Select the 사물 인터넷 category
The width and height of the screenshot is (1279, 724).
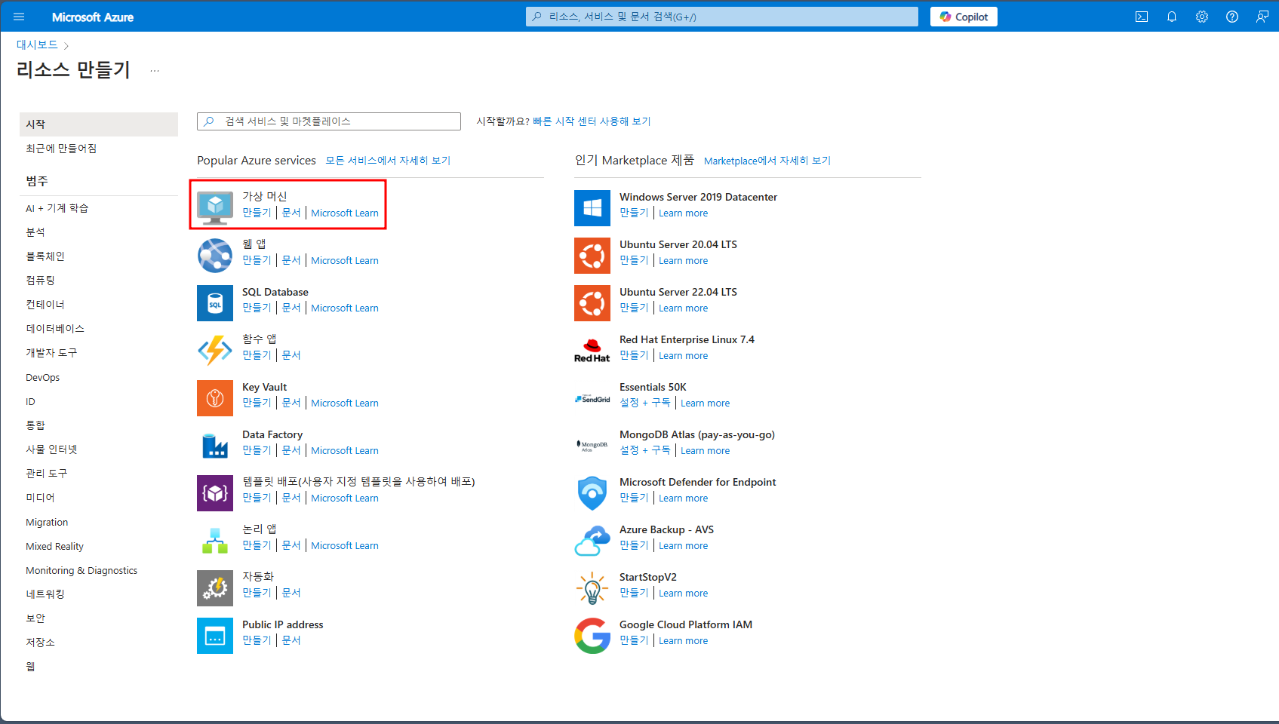[x=51, y=449]
